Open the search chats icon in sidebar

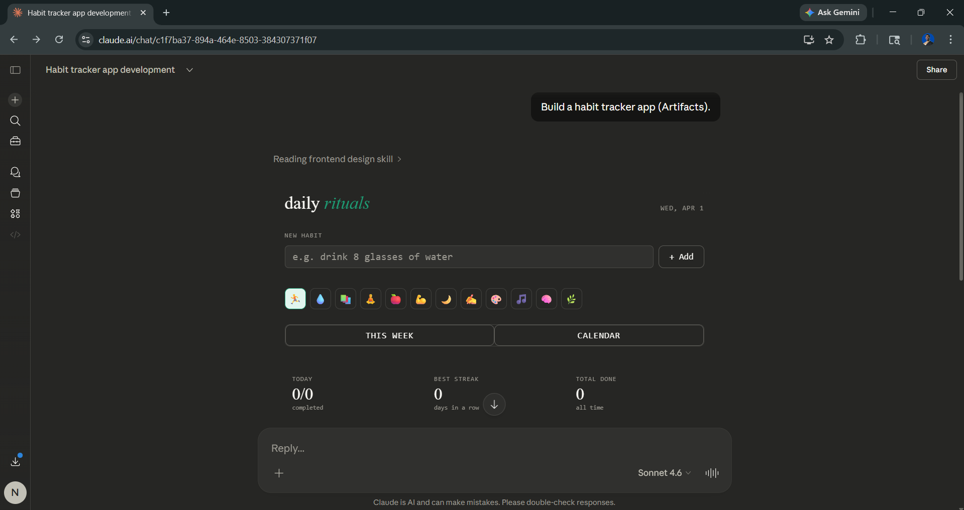(x=15, y=121)
